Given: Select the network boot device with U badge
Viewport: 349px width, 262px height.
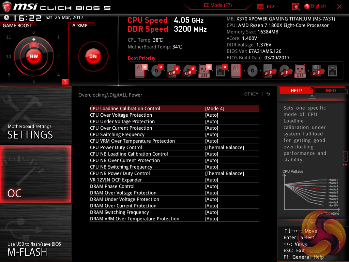Looking at the screenshot, I should coord(221,71).
